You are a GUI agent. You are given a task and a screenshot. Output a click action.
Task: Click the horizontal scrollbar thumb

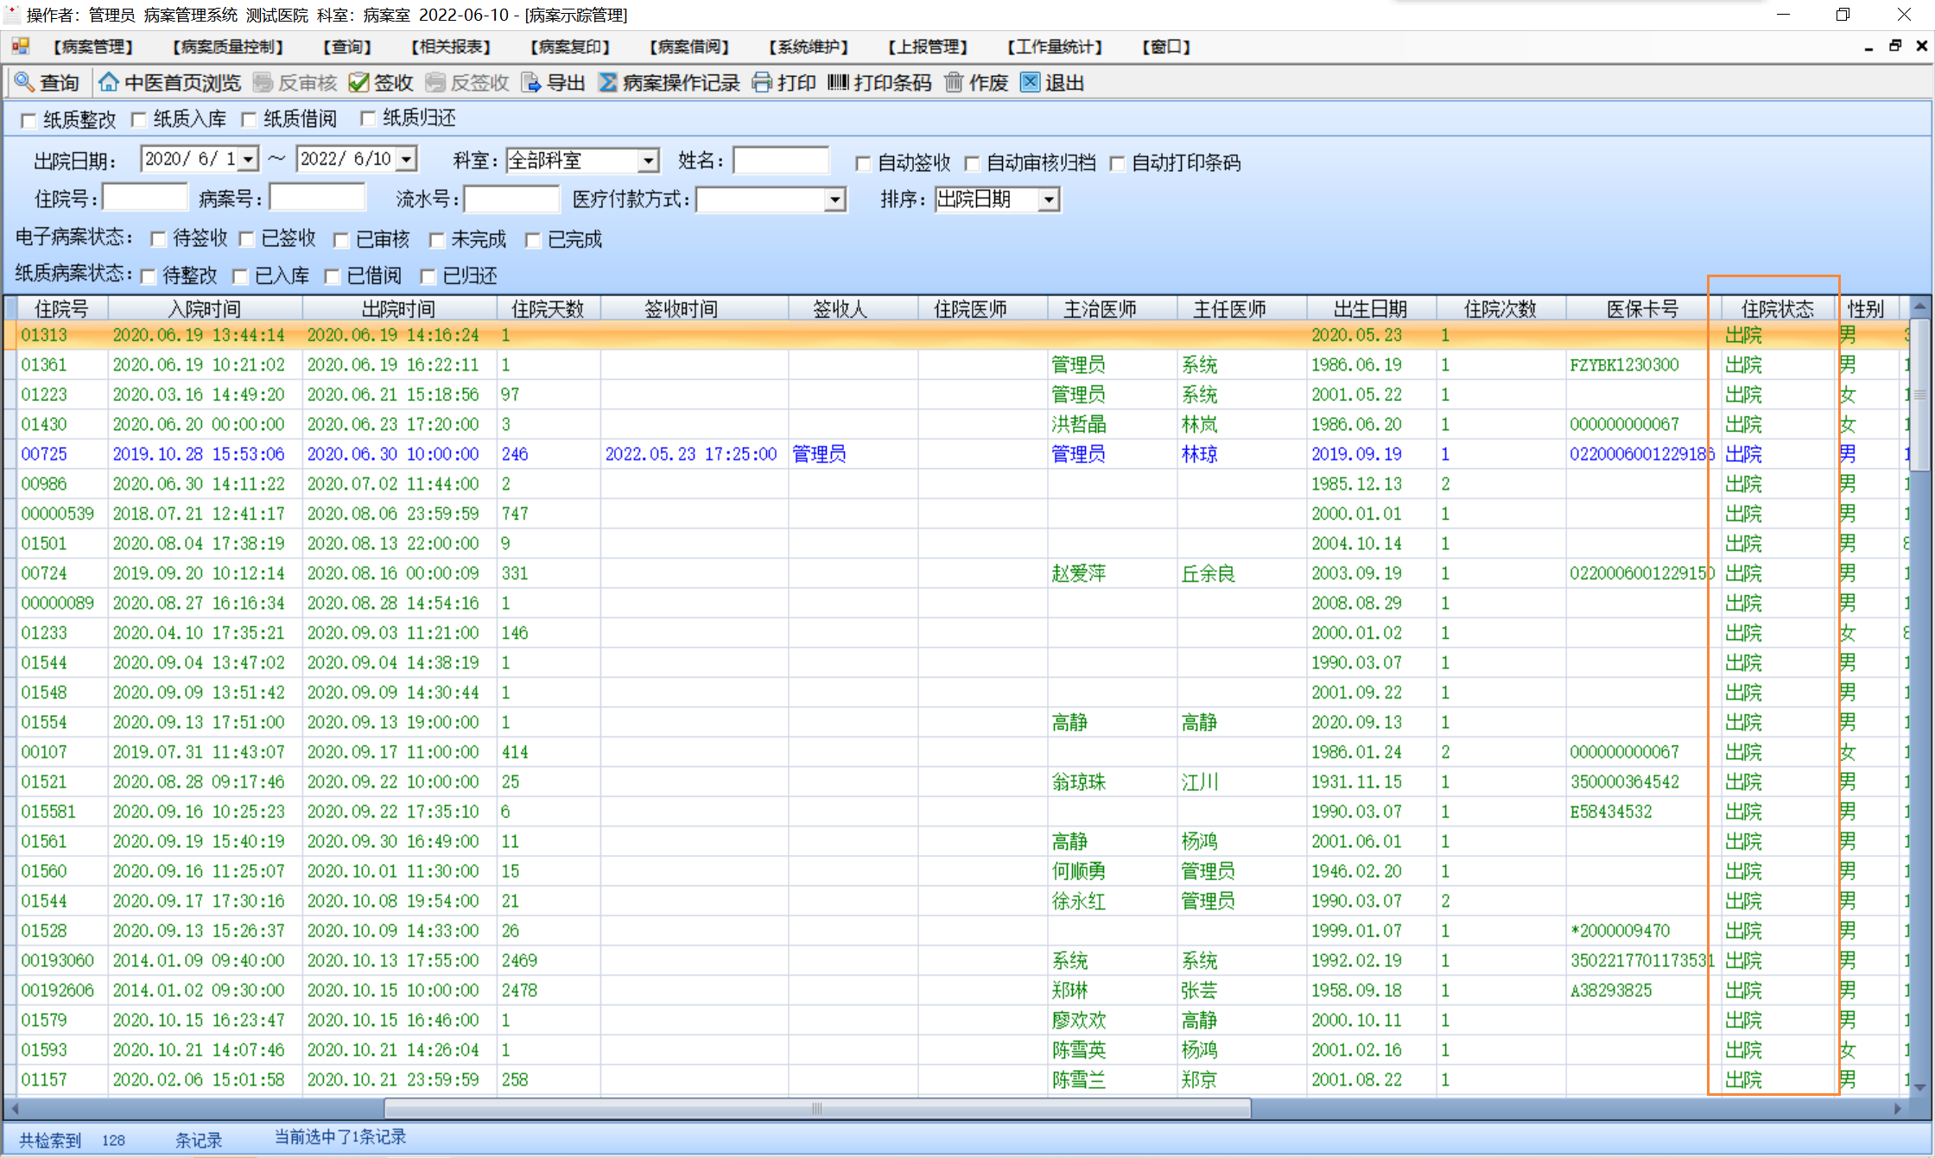point(816,1108)
